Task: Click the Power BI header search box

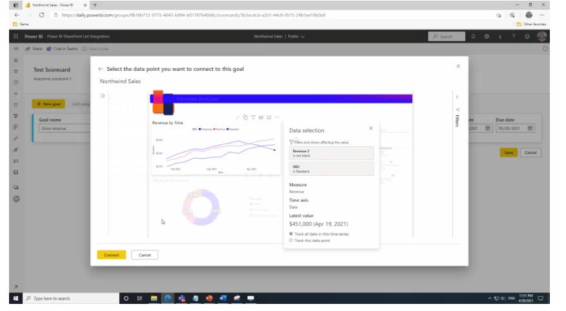Action: click(447, 36)
